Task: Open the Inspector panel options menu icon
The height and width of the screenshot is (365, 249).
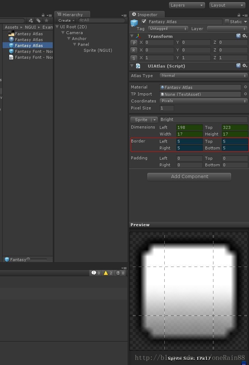Action: pyautogui.click(x=245, y=15)
